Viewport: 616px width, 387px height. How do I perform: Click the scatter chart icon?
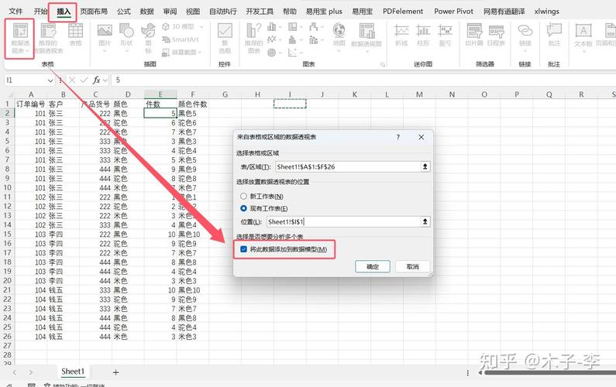coord(293,52)
